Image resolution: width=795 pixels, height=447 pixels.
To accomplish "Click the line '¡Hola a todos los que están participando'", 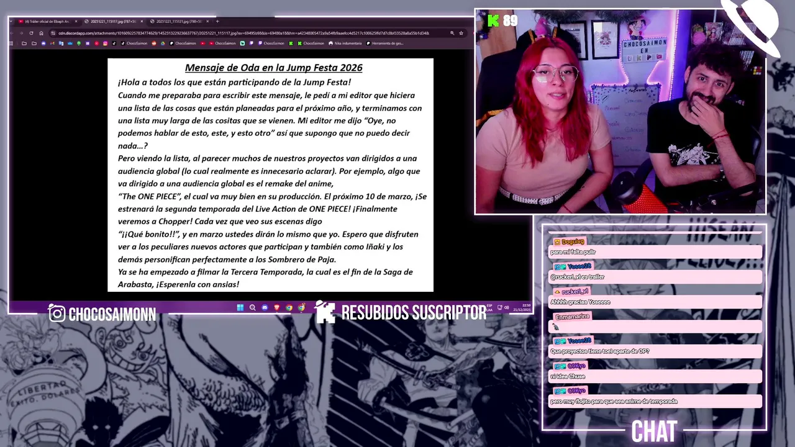I will pos(234,82).
